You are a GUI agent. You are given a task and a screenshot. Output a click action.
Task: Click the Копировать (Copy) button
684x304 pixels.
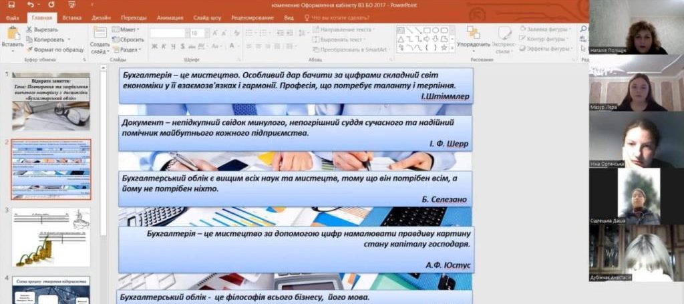(45, 39)
